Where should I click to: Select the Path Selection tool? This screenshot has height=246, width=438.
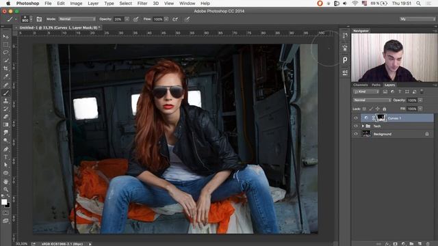click(5, 165)
